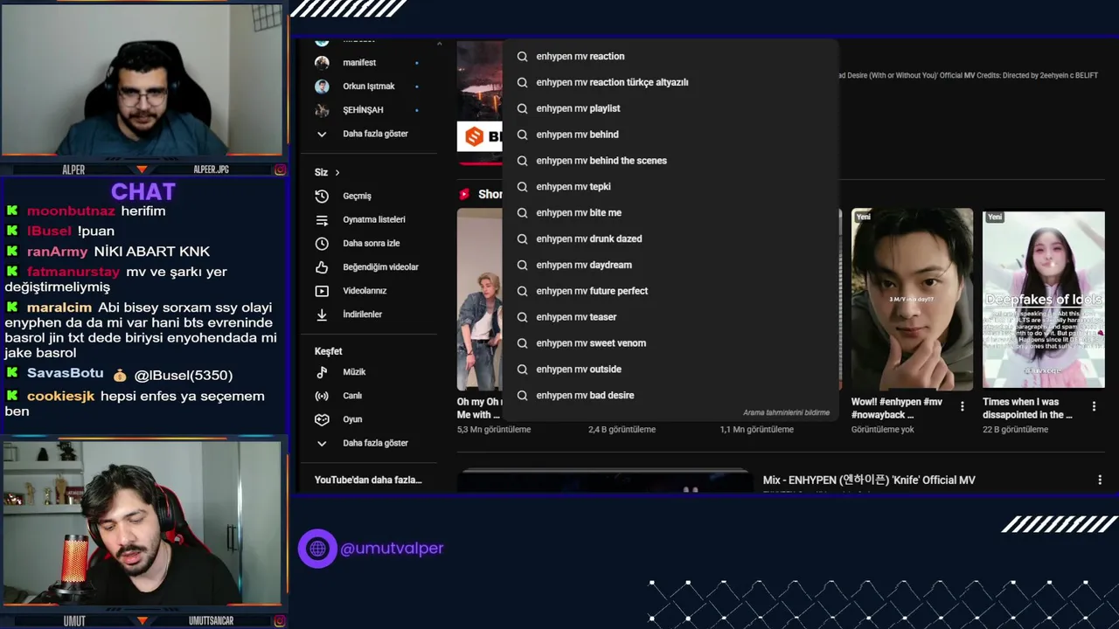Open Oyun gaming section
Image resolution: width=1119 pixels, height=629 pixels.
pyautogui.click(x=352, y=419)
